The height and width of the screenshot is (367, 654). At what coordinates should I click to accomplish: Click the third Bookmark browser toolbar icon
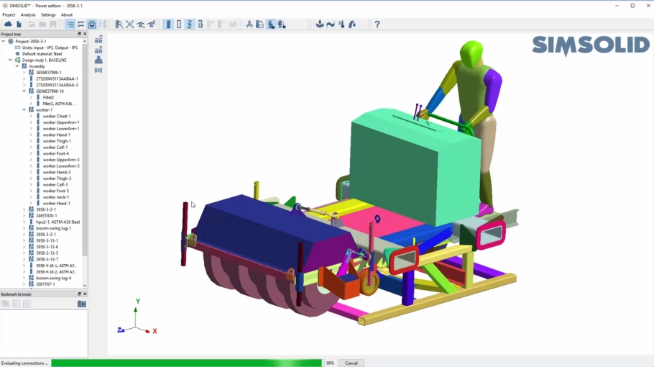pos(27,304)
